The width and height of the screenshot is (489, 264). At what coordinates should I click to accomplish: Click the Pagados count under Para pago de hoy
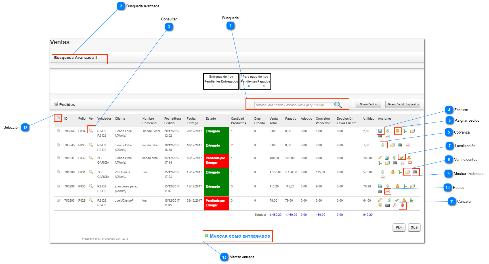click(264, 86)
